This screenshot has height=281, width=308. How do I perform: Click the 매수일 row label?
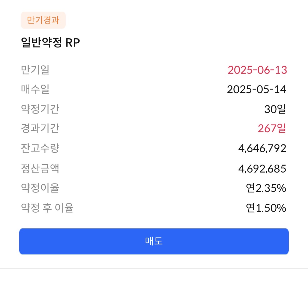pyautogui.click(x=35, y=89)
